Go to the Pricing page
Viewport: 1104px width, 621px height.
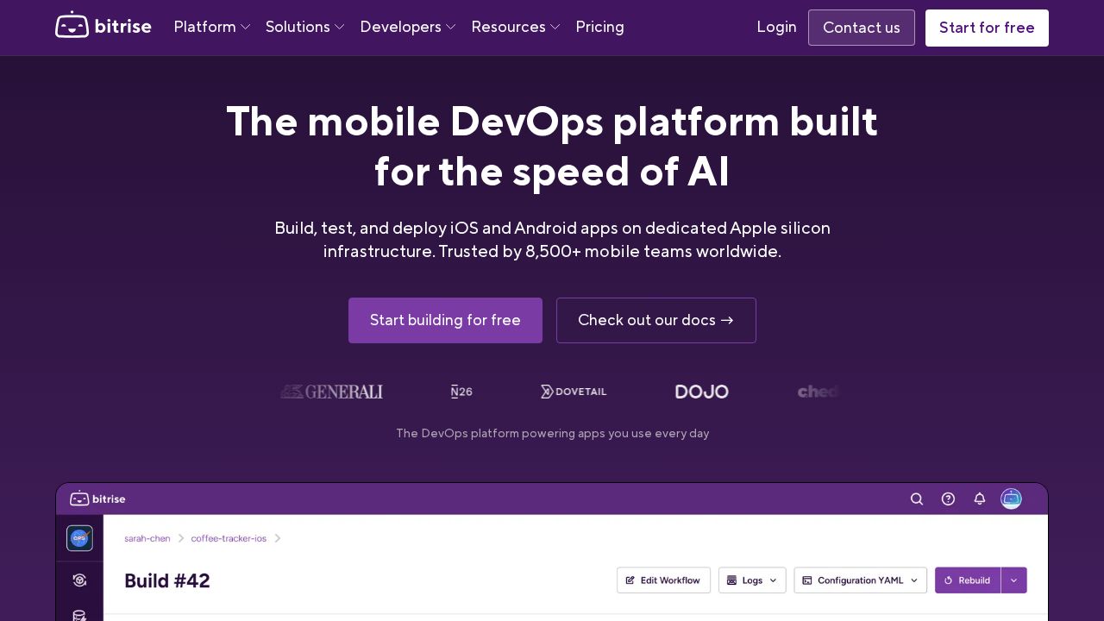599,27
